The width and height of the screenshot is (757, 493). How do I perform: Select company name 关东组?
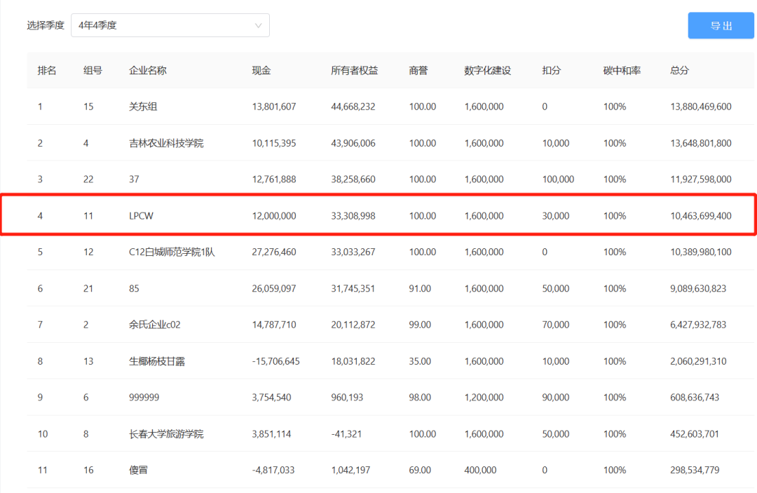click(143, 107)
